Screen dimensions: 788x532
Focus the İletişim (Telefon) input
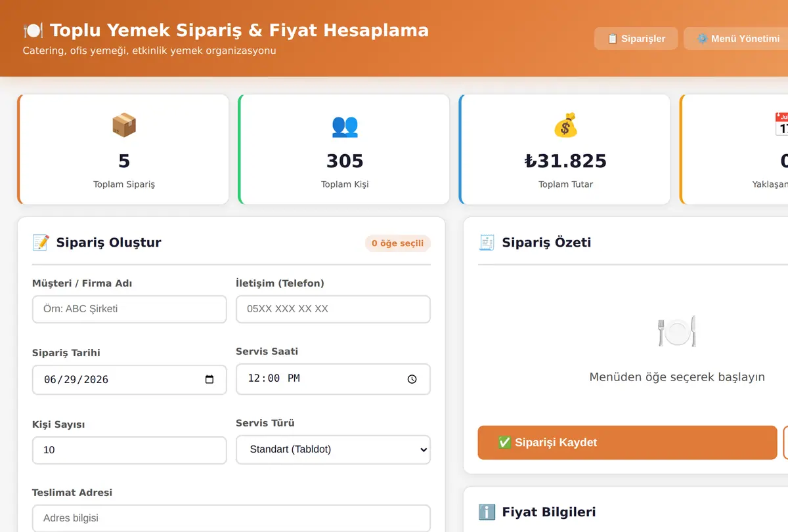point(333,309)
